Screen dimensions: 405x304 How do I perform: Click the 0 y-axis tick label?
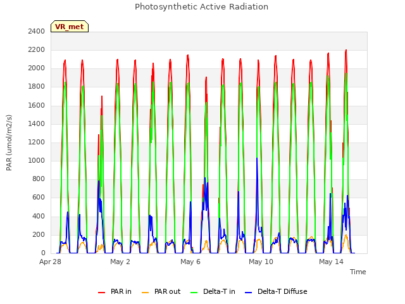[x=43, y=253]
